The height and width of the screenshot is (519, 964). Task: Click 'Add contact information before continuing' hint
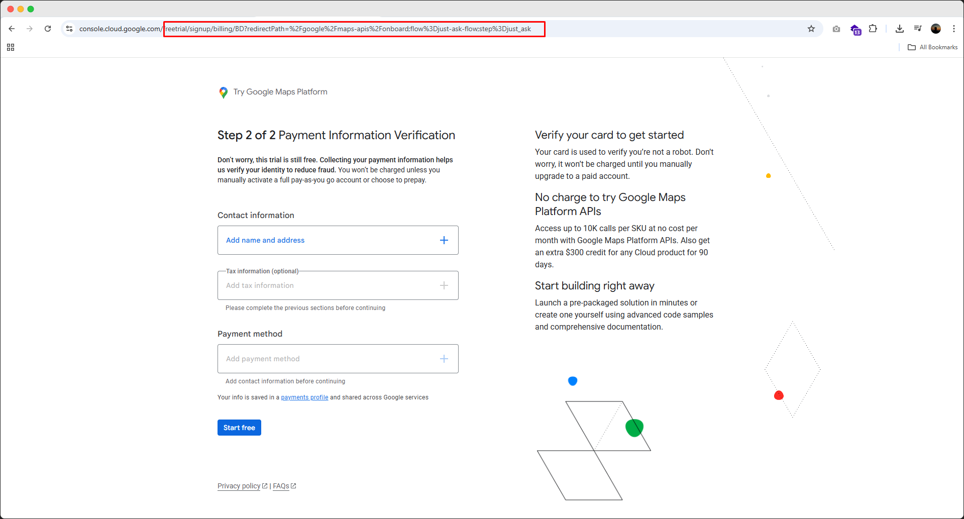pyautogui.click(x=285, y=381)
